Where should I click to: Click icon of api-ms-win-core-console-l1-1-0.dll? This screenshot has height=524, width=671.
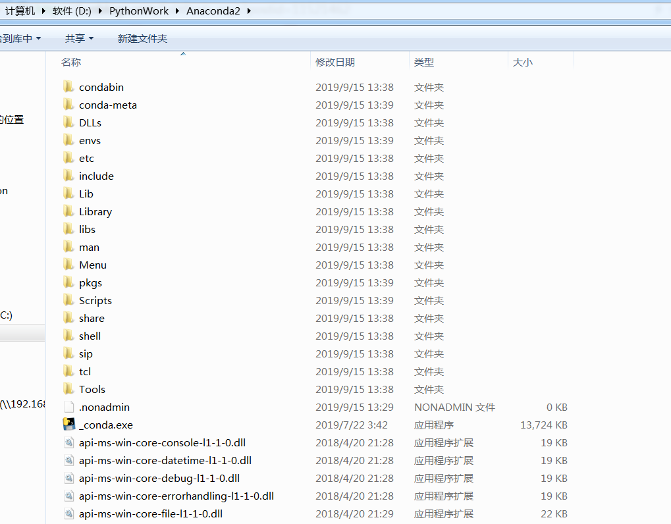coord(69,442)
